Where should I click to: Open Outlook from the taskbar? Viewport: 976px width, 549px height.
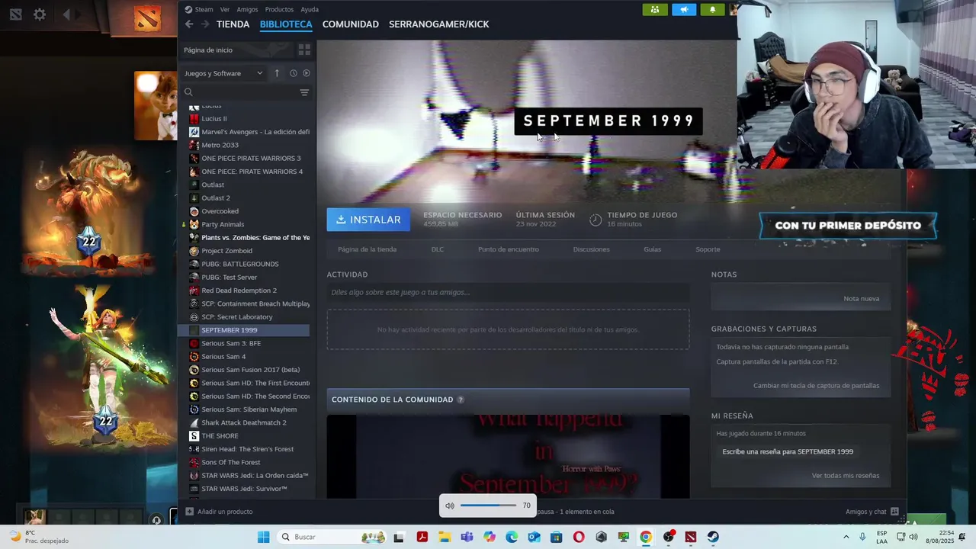[534, 537]
